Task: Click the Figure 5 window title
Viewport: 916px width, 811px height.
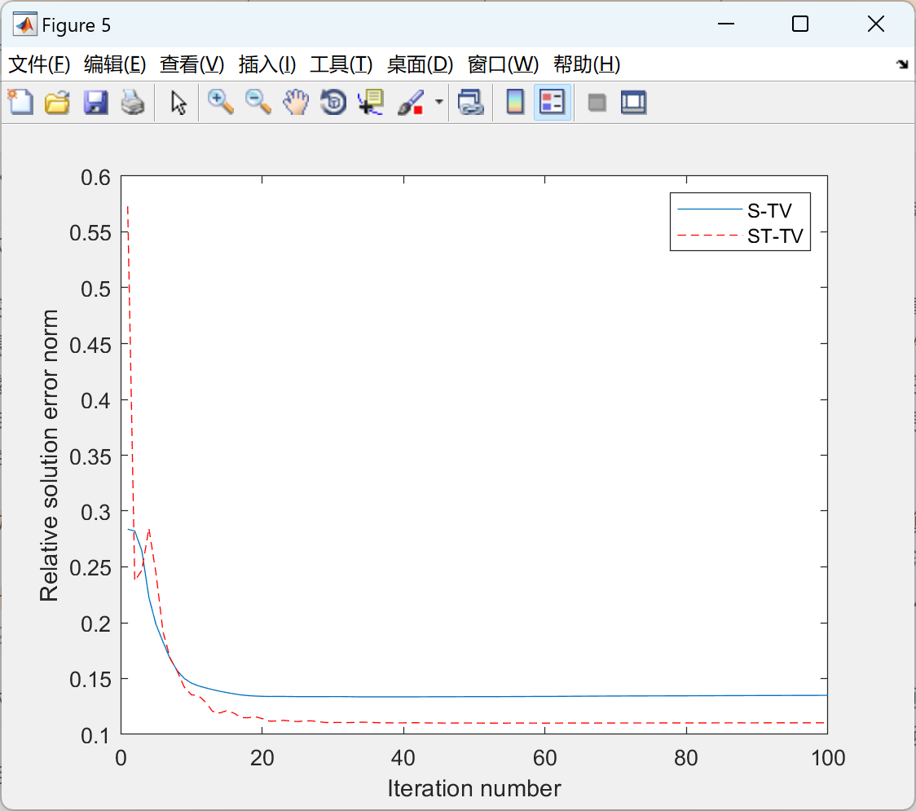Action: click(x=76, y=25)
